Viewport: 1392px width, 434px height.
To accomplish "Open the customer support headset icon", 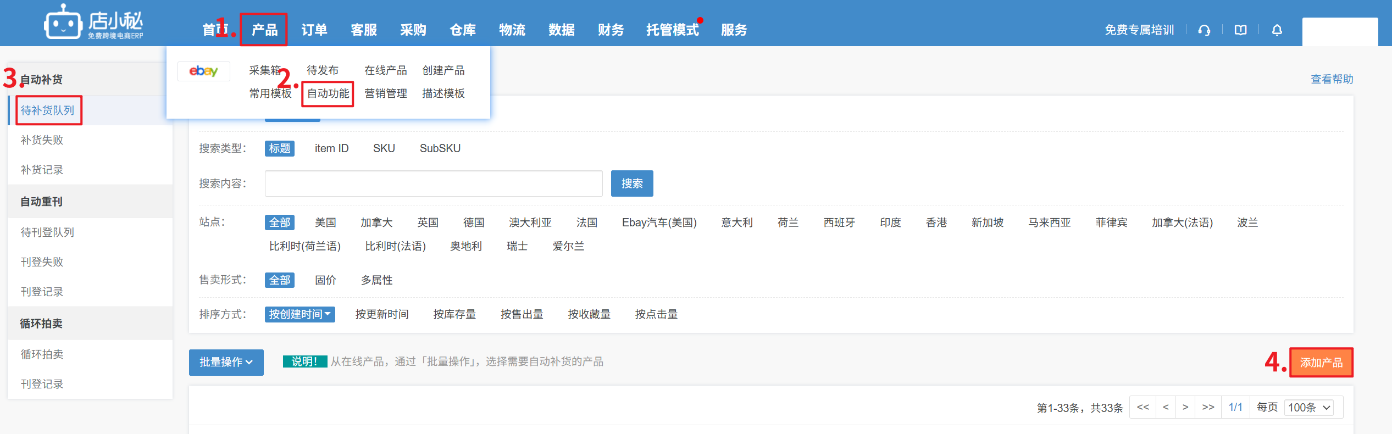I will (x=1204, y=30).
